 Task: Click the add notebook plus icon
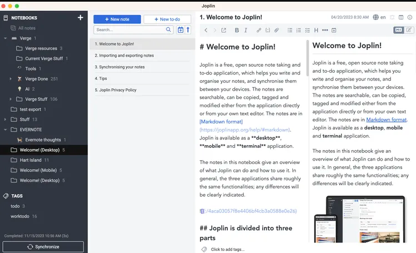80,17
